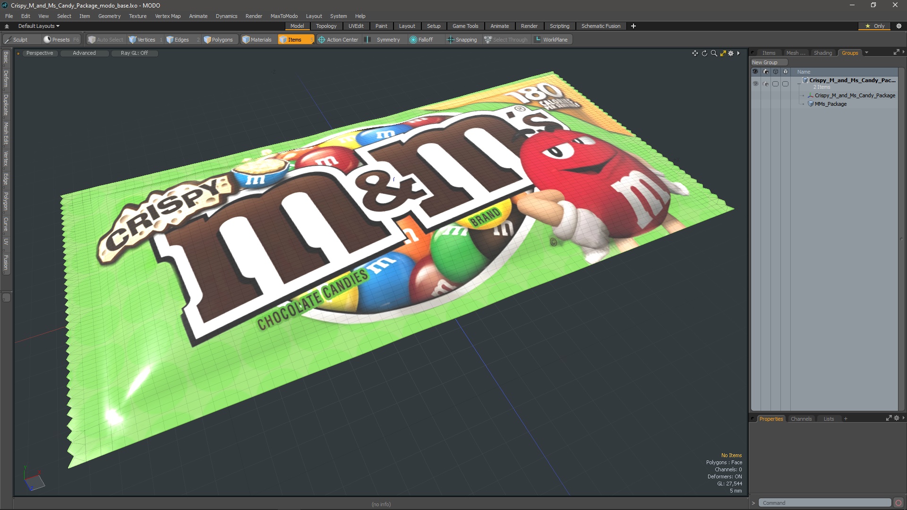This screenshot has height=510, width=907.
Task: Switch to Schematic Fusion layout tab
Action: coord(601,26)
